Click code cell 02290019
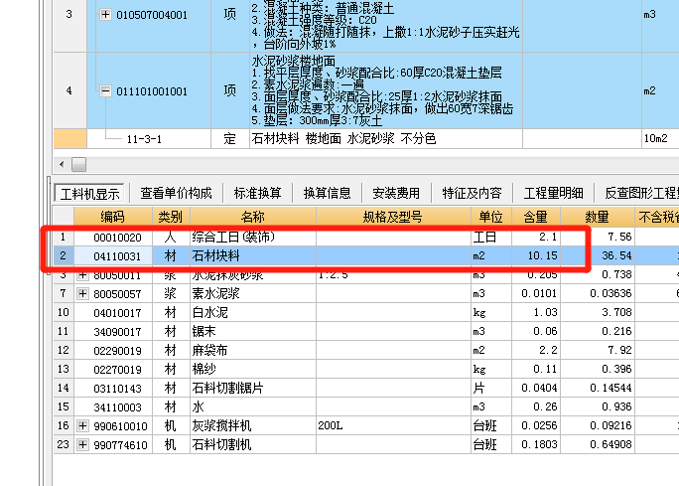 pos(113,350)
